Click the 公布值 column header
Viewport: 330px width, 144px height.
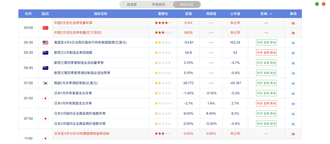[235, 14]
